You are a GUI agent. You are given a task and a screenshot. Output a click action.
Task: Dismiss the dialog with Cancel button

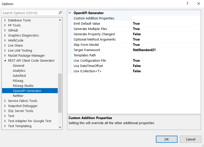coord(190,139)
